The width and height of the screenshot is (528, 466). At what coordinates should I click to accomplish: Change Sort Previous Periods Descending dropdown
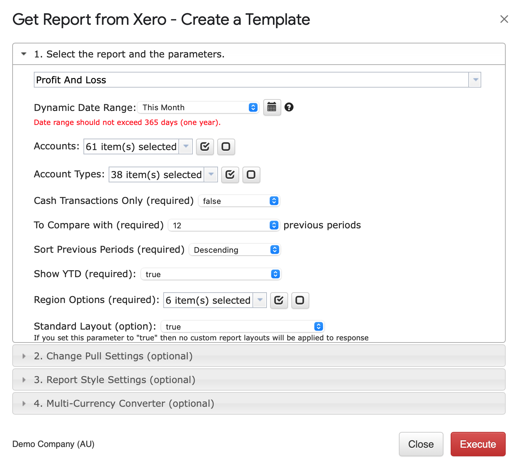click(235, 250)
